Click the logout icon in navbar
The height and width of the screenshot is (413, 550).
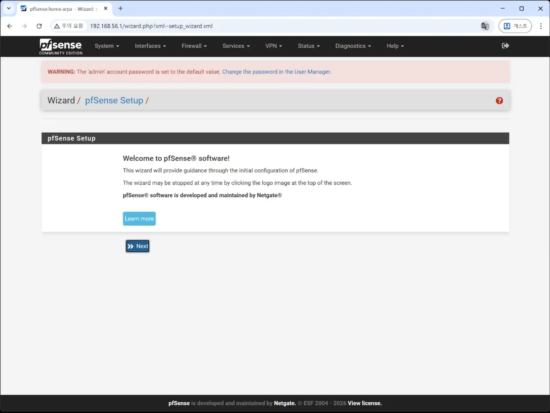point(505,46)
